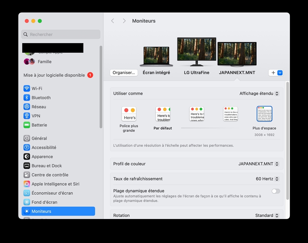Select the Plus d'espace resolution option
The width and height of the screenshot is (308, 243).
(264, 114)
